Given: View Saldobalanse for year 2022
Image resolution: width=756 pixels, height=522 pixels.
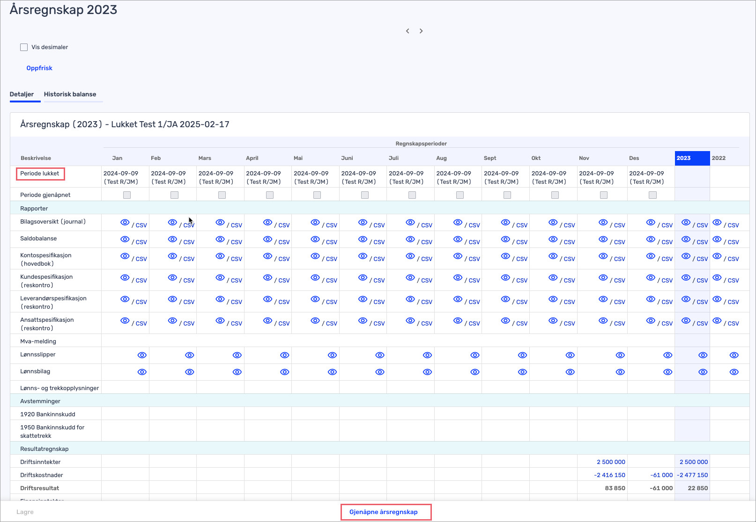Looking at the screenshot, I should (x=717, y=239).
